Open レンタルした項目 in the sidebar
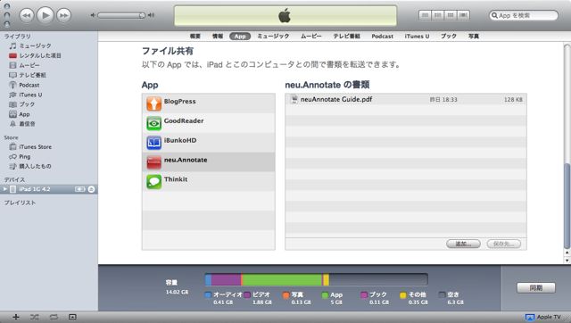 pos(40,55)
